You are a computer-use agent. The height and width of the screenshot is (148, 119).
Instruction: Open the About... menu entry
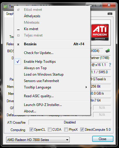pos(52,111)
